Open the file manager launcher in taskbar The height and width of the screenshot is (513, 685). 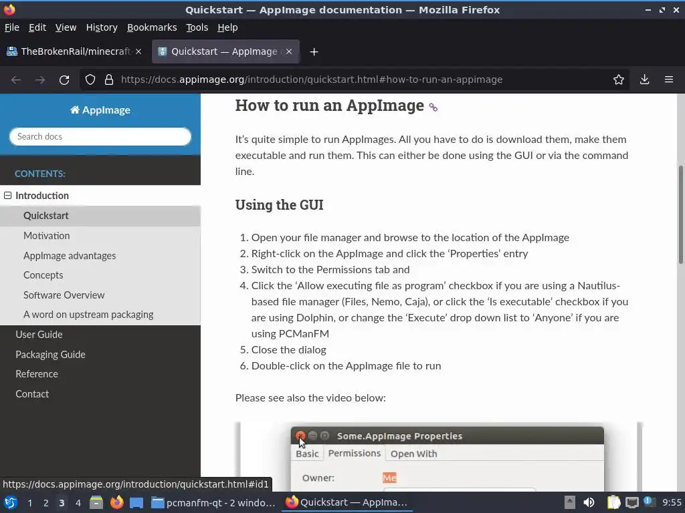(96, 502)
